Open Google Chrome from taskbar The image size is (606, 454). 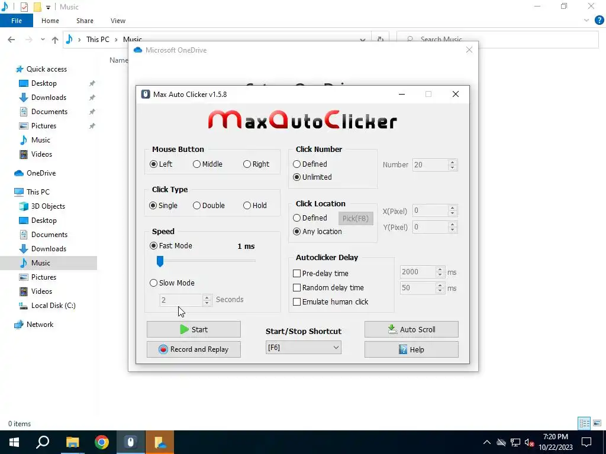(102, 442)
